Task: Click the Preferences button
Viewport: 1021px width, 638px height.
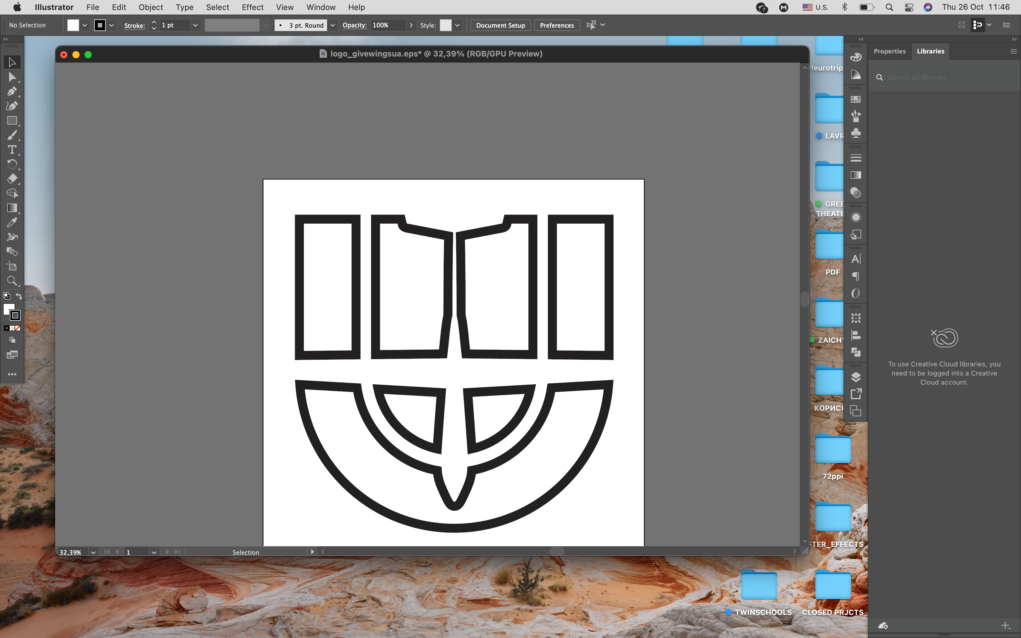Action: [556, 25]
